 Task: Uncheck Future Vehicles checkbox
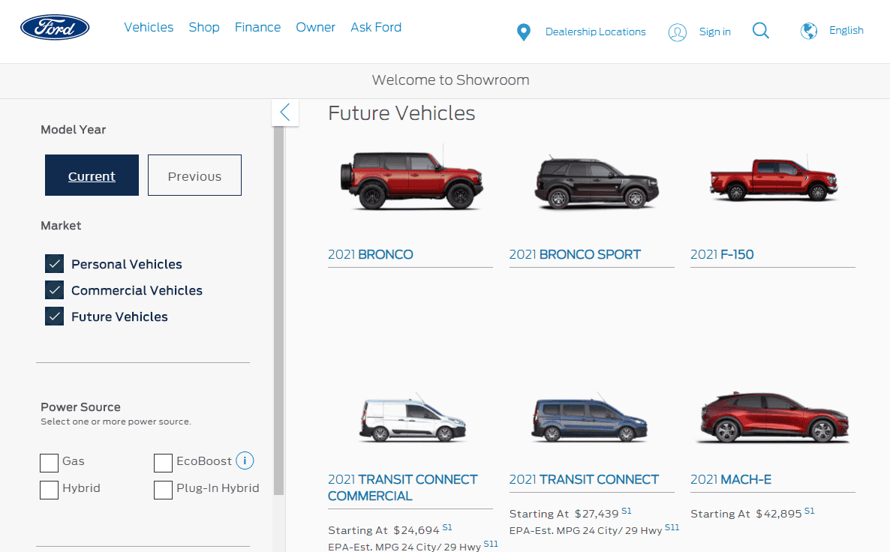55,316
